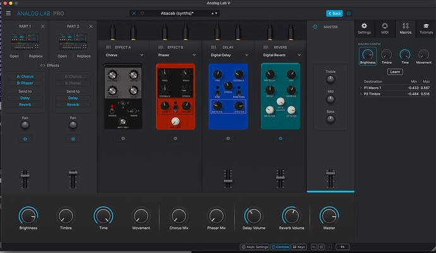
Task: Open the MIDI panel icon
Action: 385,28
